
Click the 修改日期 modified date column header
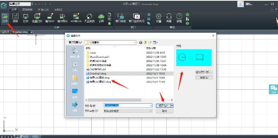coord(151,48)
